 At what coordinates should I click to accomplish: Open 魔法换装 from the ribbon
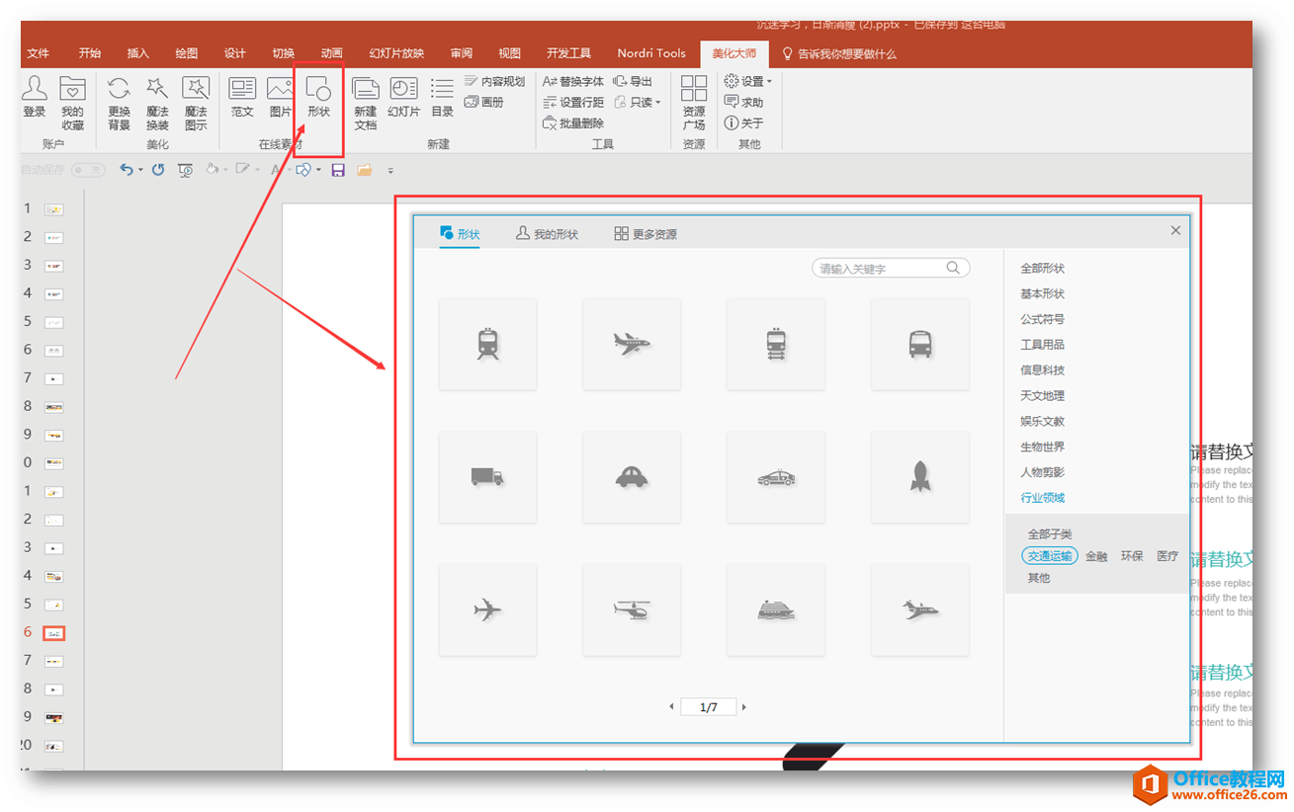tap(157, 103)
